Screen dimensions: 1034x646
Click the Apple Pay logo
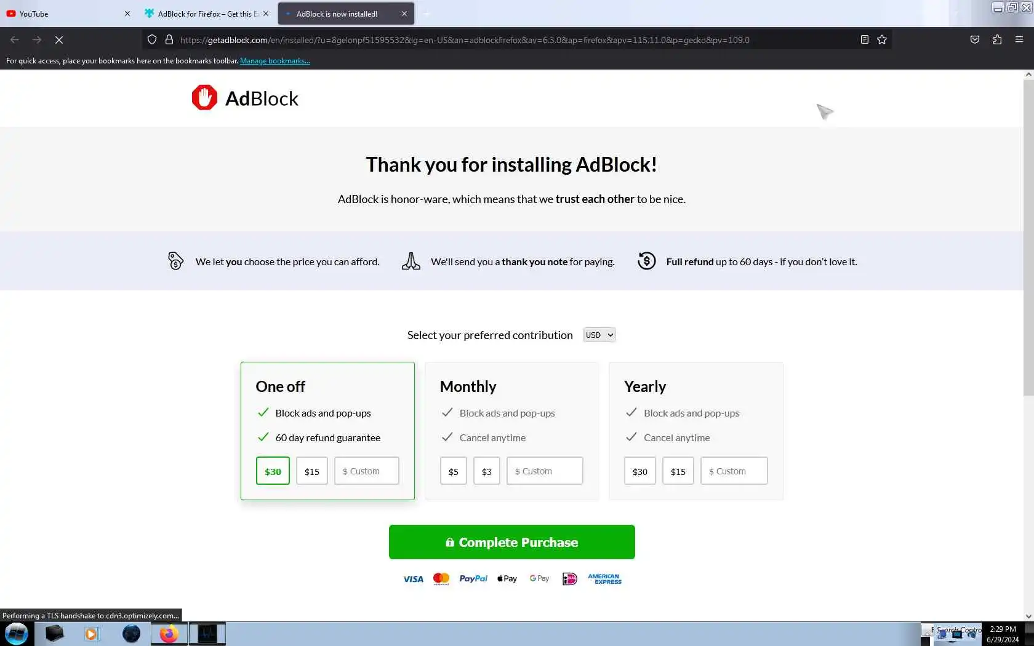[x=507, y=579]
